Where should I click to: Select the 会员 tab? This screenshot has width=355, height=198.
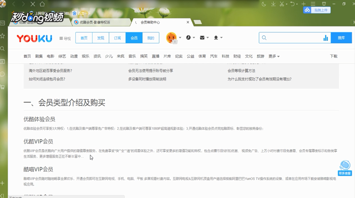[134, 38]
